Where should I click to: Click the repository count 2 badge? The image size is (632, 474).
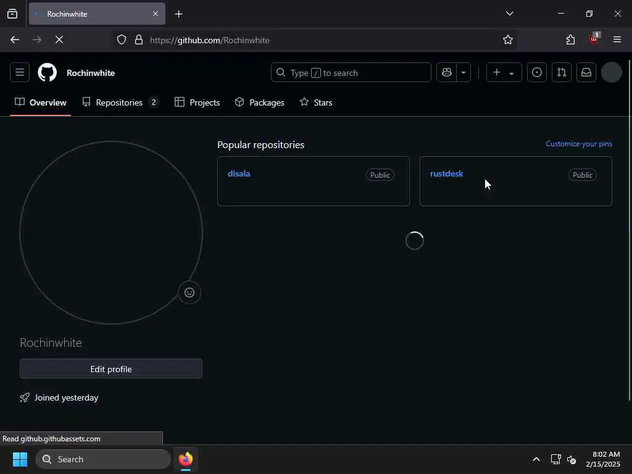tap(154, 102)
